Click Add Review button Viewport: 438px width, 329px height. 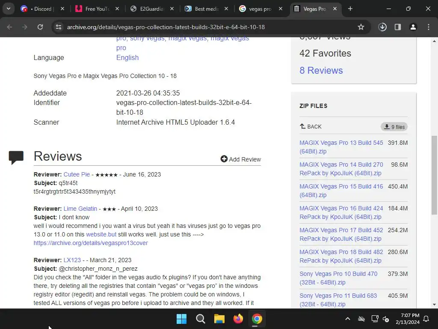tap(241, 159)
